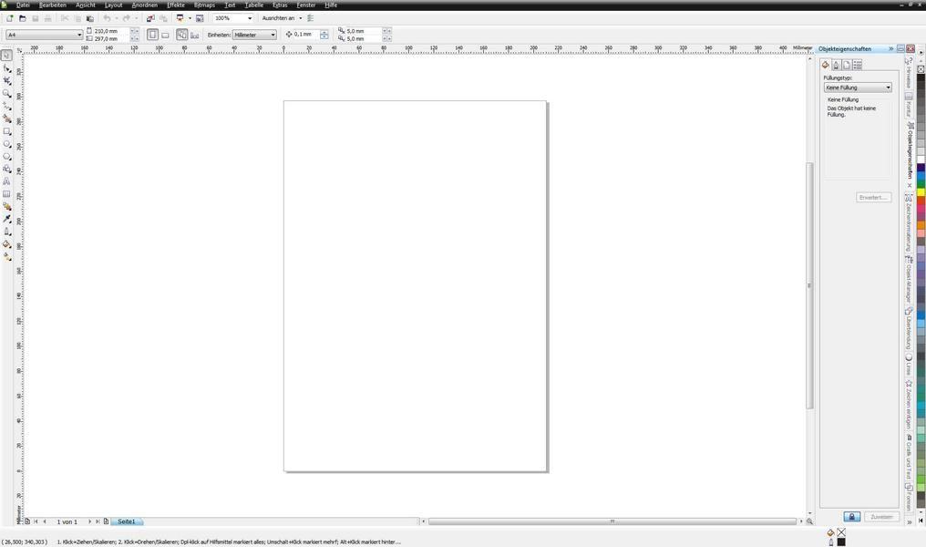Image resolution: width=926 pixels, height=547 pixels.
Task: Select the Pick tool in toolbox
Action: (x=6, y=56)
